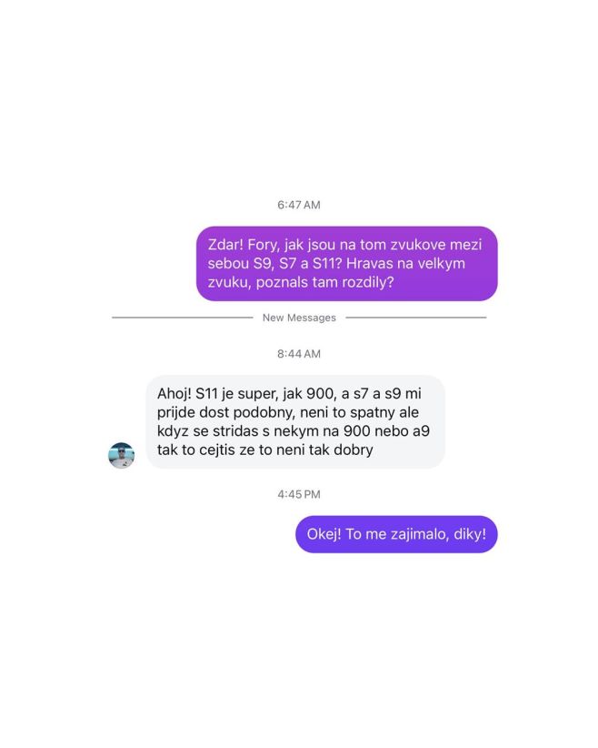Viewport: 598px width, 748px height.
Task: Click the word "Ahoj!" in gray reply
Action: [174, 393]
